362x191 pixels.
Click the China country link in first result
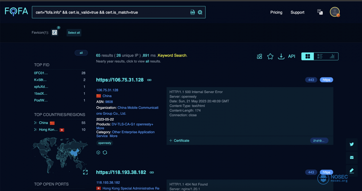[107, 96]
